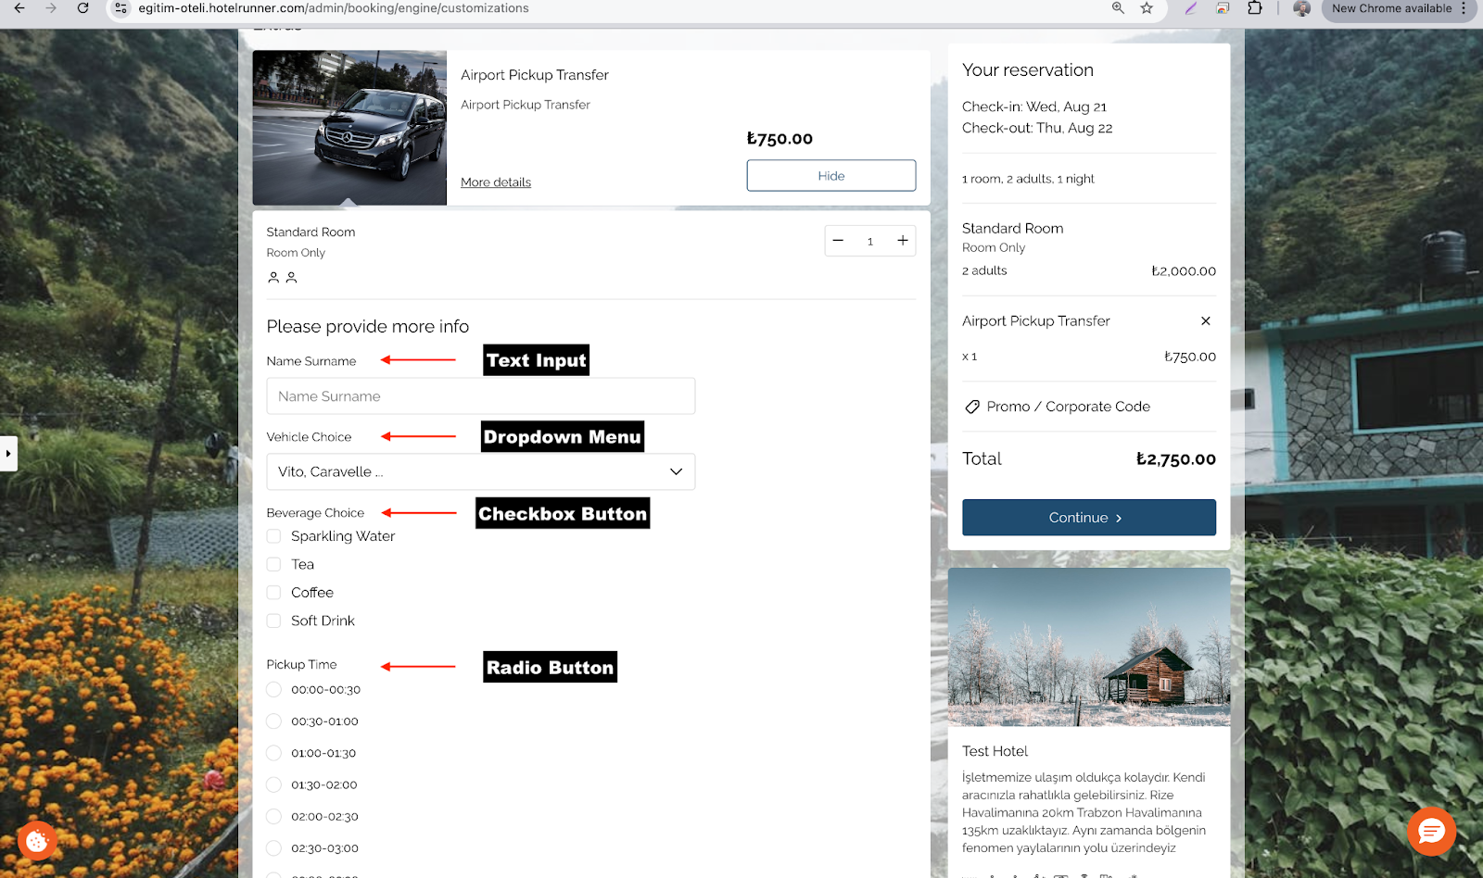Remove Airport Pickup Transfer from reservation
The image size is (1483, 878).
tap(1205, 321)
